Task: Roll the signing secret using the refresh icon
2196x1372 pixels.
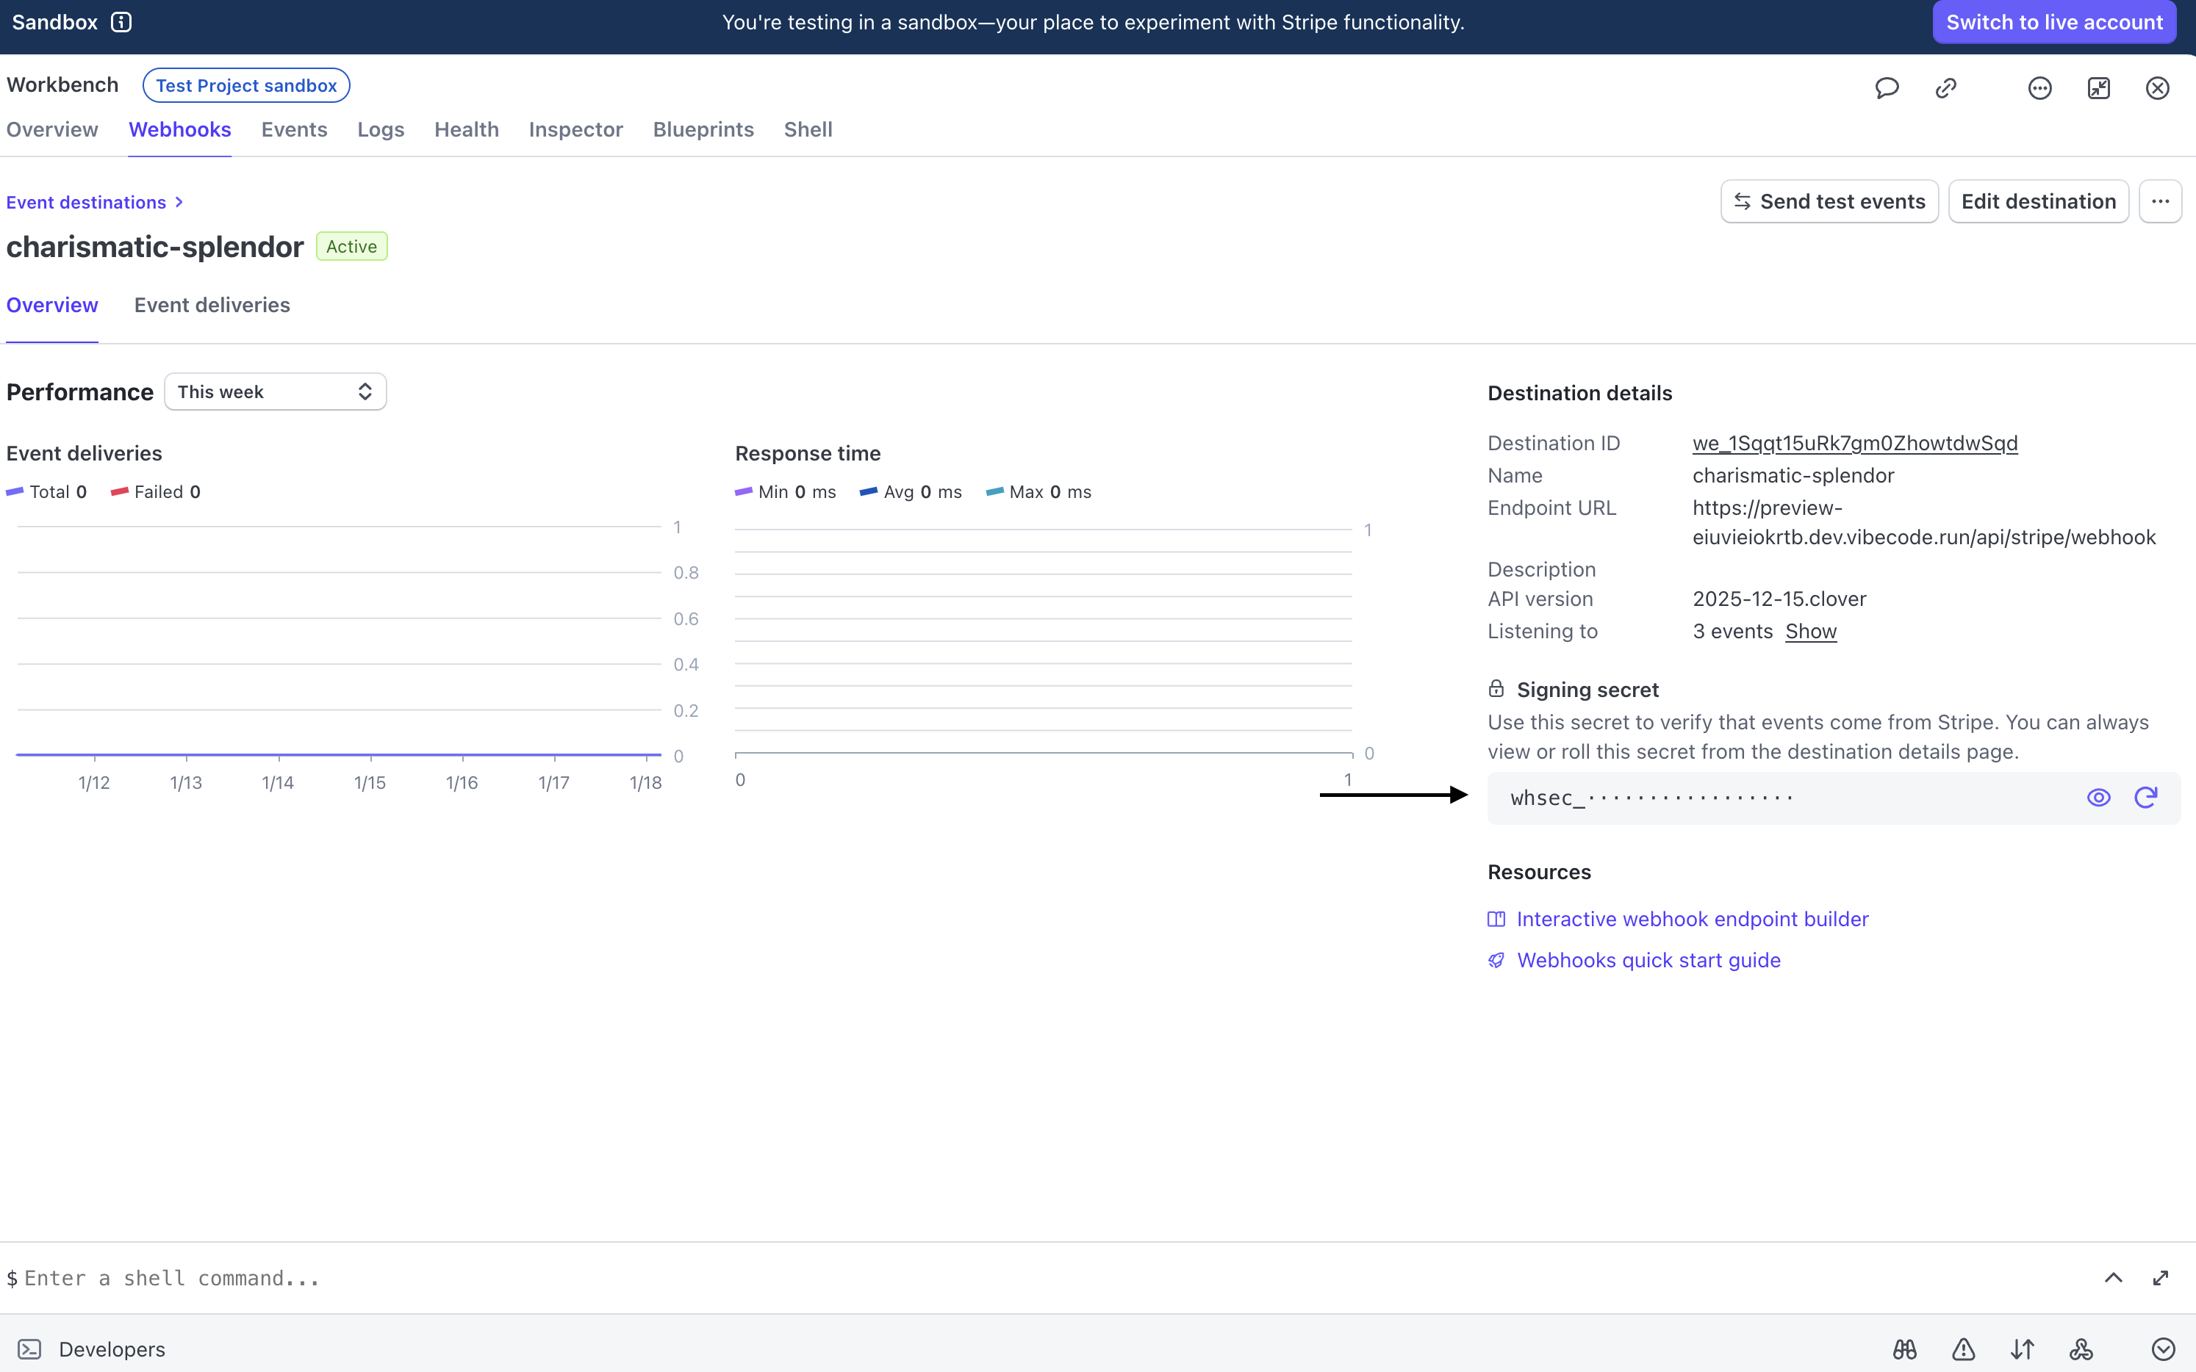Action: point(2146,797)
